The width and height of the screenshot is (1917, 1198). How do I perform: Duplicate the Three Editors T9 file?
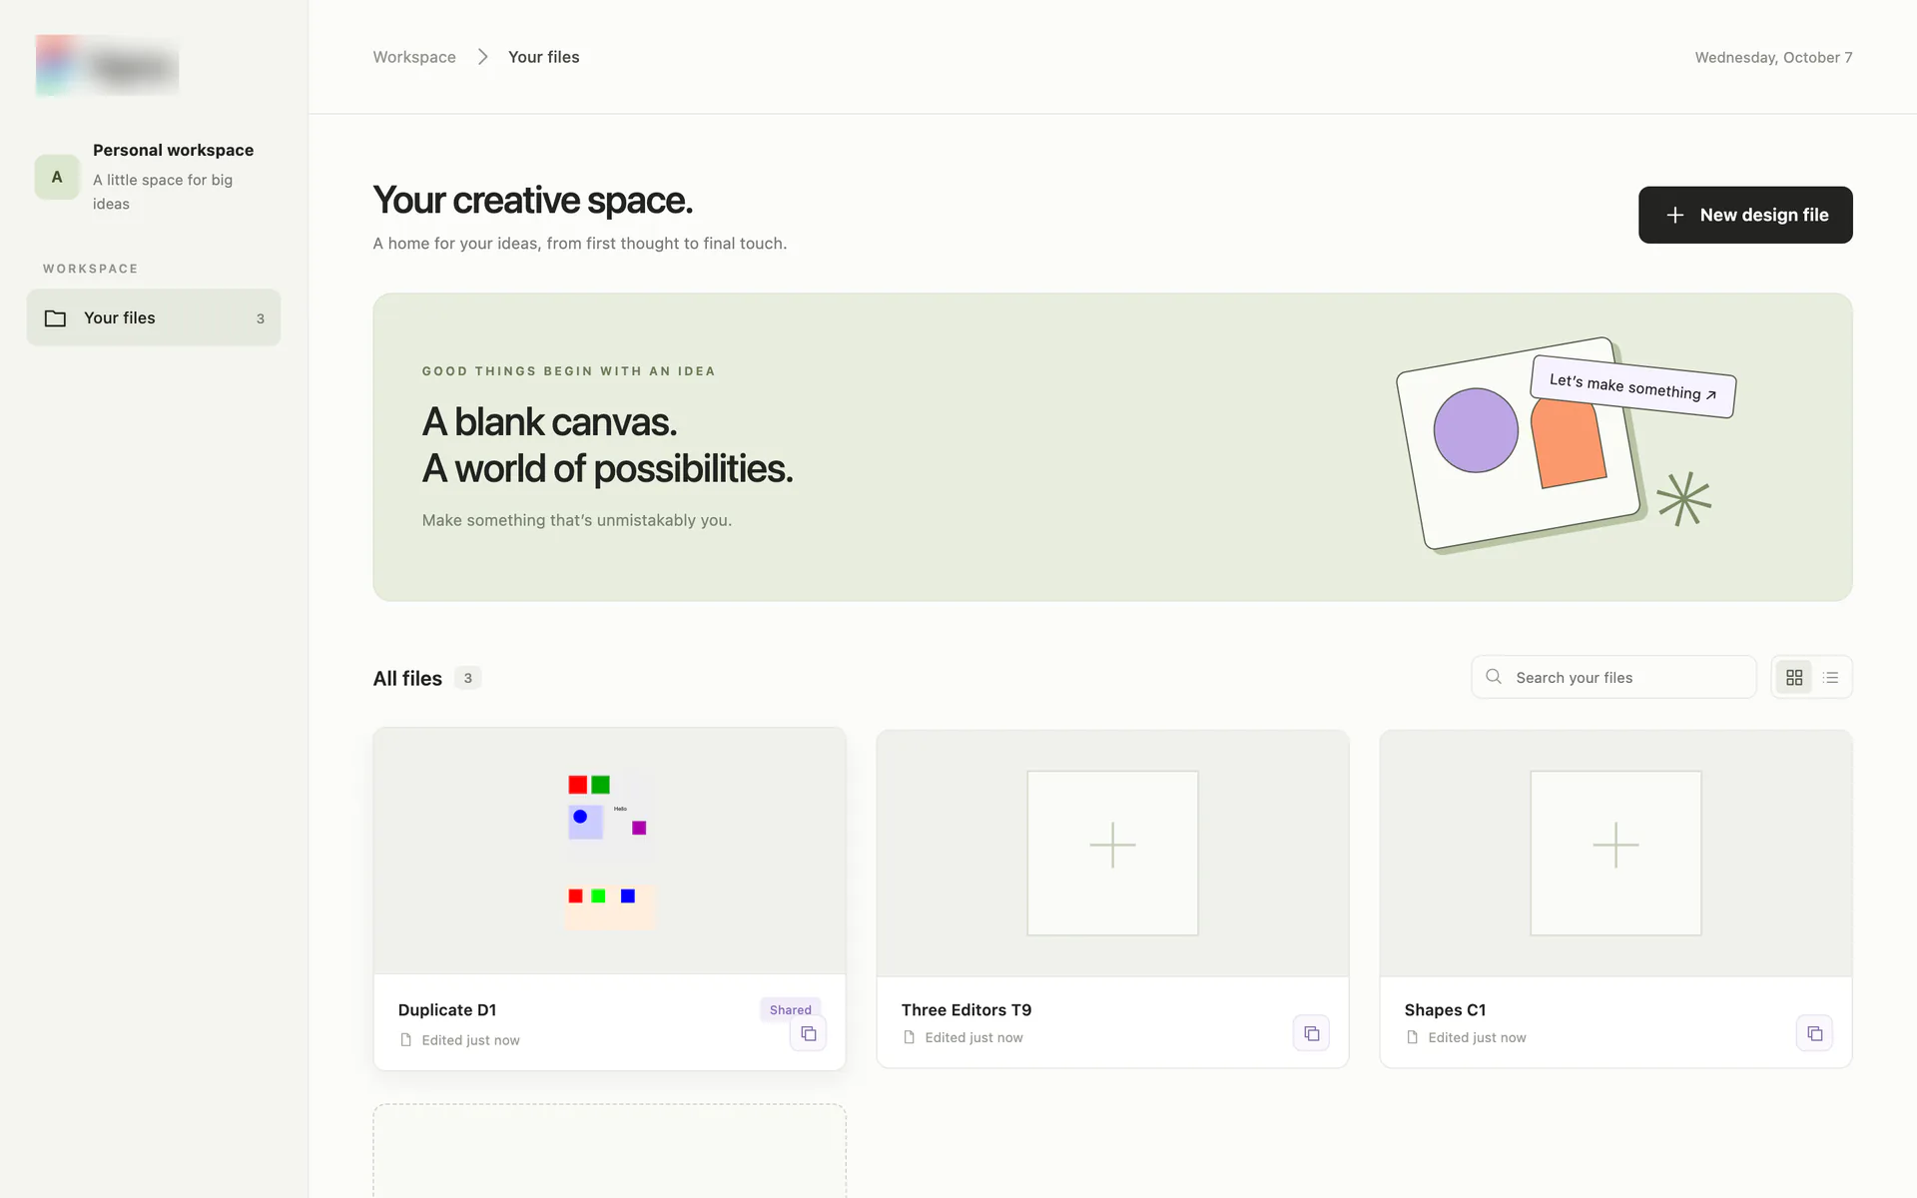click(x=1311, y=1034)
